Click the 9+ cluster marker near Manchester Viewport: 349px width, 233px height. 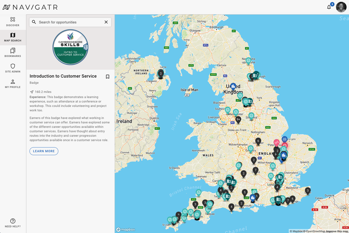[238, 119]
